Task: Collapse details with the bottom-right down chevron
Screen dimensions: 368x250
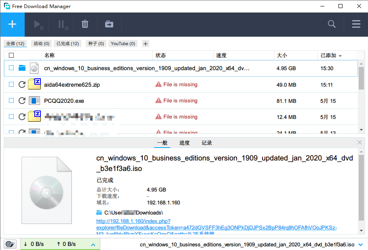Action: point(360,245)
